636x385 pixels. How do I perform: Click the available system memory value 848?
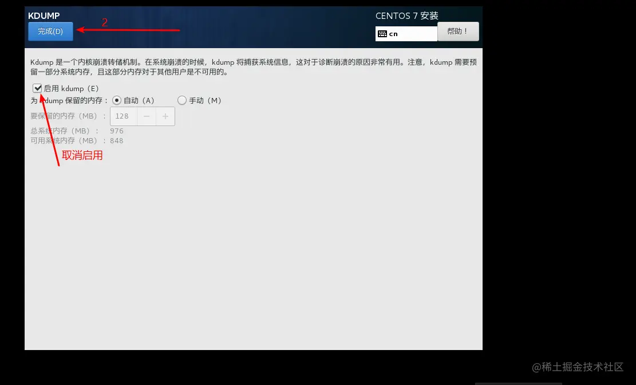click(x=116, y=140)
